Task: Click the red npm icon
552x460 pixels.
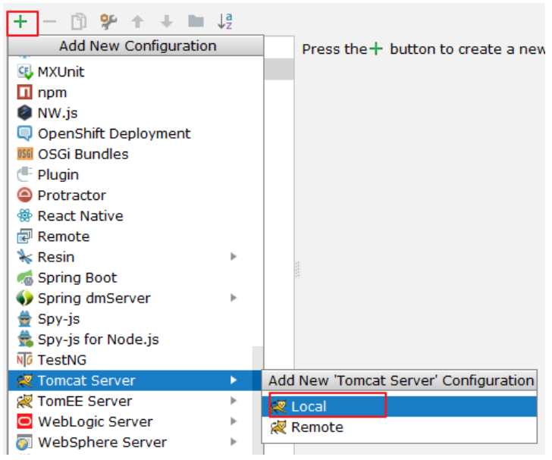Action: pos(24,92)
